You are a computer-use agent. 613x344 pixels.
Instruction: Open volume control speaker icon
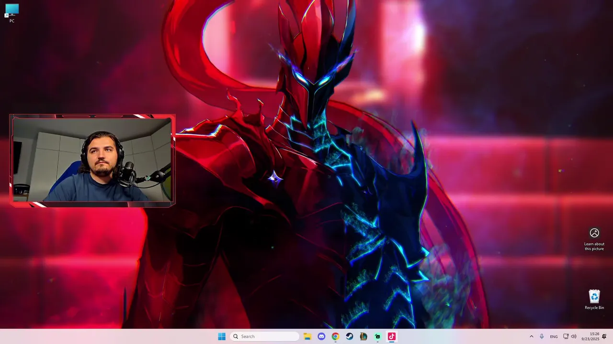click(573, 336)
